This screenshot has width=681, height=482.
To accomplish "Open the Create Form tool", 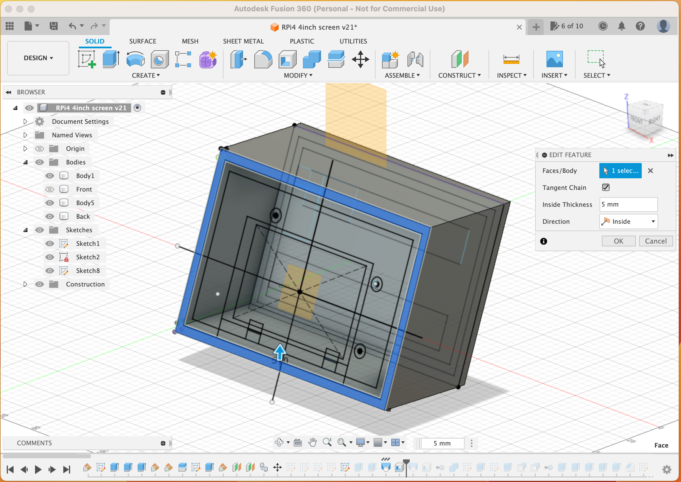I will 208,59.
